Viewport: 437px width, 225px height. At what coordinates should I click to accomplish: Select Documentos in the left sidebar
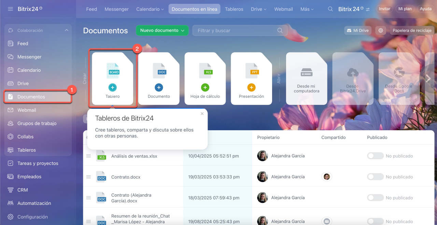[38, 97]
